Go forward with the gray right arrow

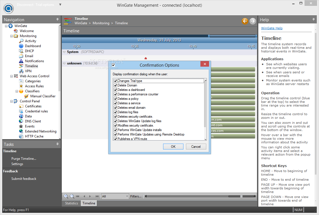coord(253,21)
